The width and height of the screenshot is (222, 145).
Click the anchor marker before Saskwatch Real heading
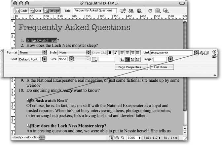click(x=29, y=101)
